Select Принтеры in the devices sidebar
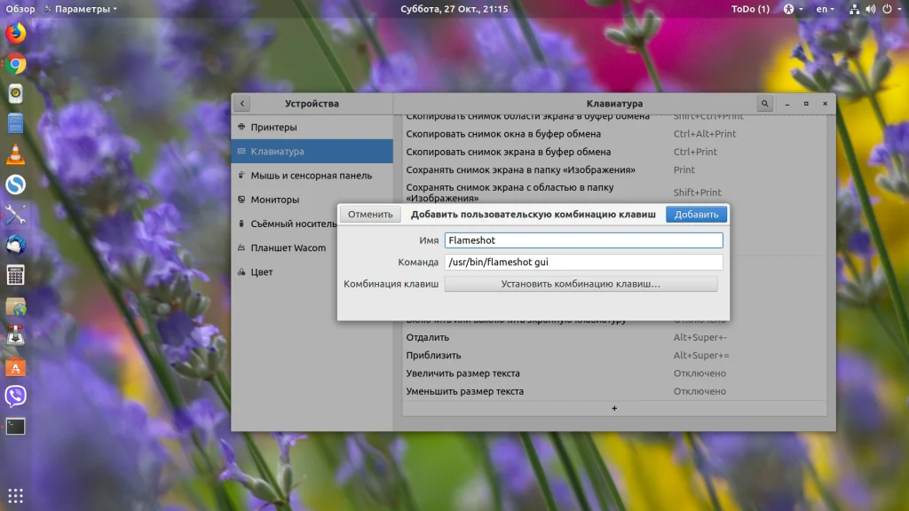This screenshot has width=909, height=511. pyautogui.click(x=273, y=128)
